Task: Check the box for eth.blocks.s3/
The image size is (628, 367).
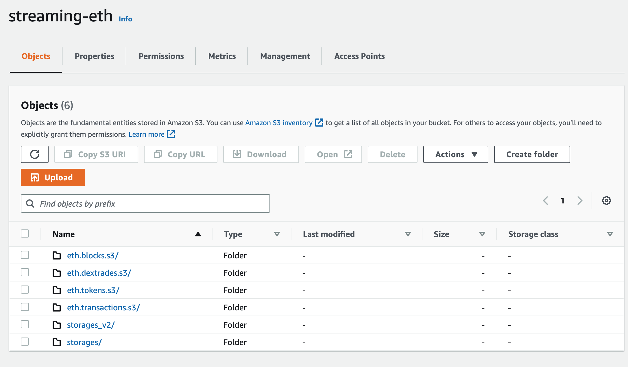Action: [25, 255]
